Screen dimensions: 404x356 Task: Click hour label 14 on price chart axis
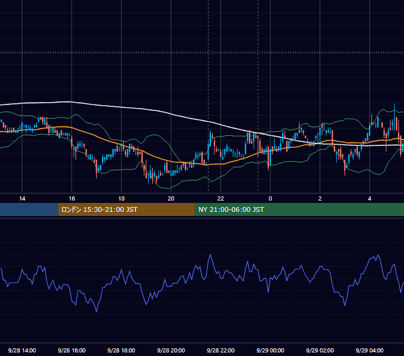click(22, 199)
